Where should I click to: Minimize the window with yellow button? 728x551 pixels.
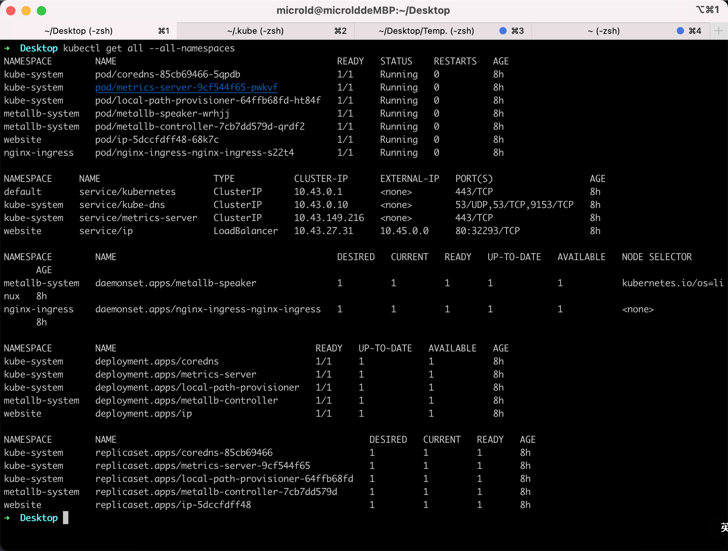click(x=26, y=11)
